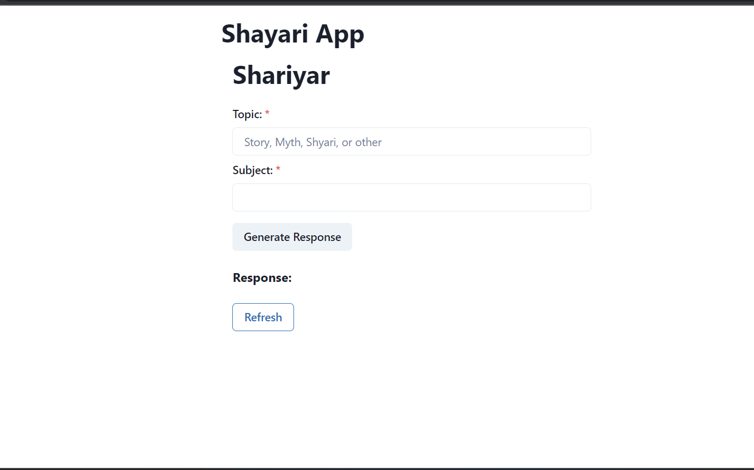This screenshot has height=470, width=754.
Task: Click the red asterisk beside Topic
Action: [x=267, y=113]
